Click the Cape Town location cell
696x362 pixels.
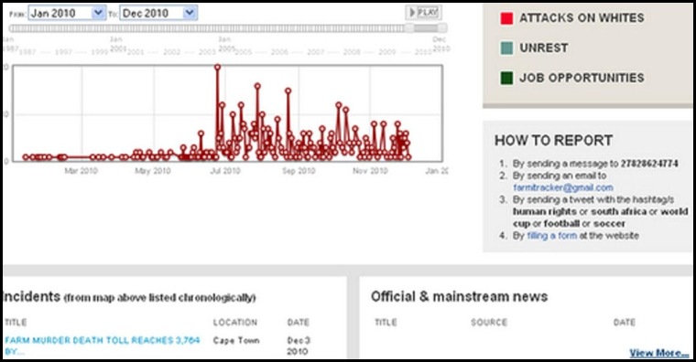point(236,340)
